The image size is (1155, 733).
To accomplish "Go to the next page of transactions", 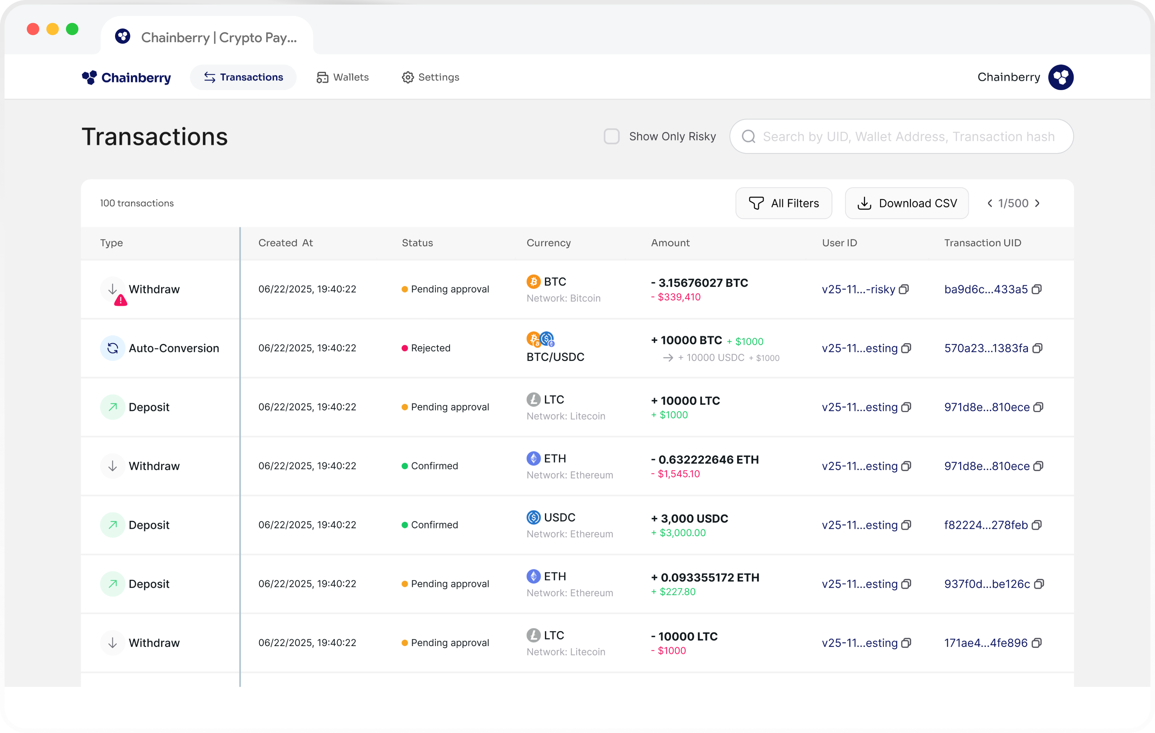I will 1037,203.
